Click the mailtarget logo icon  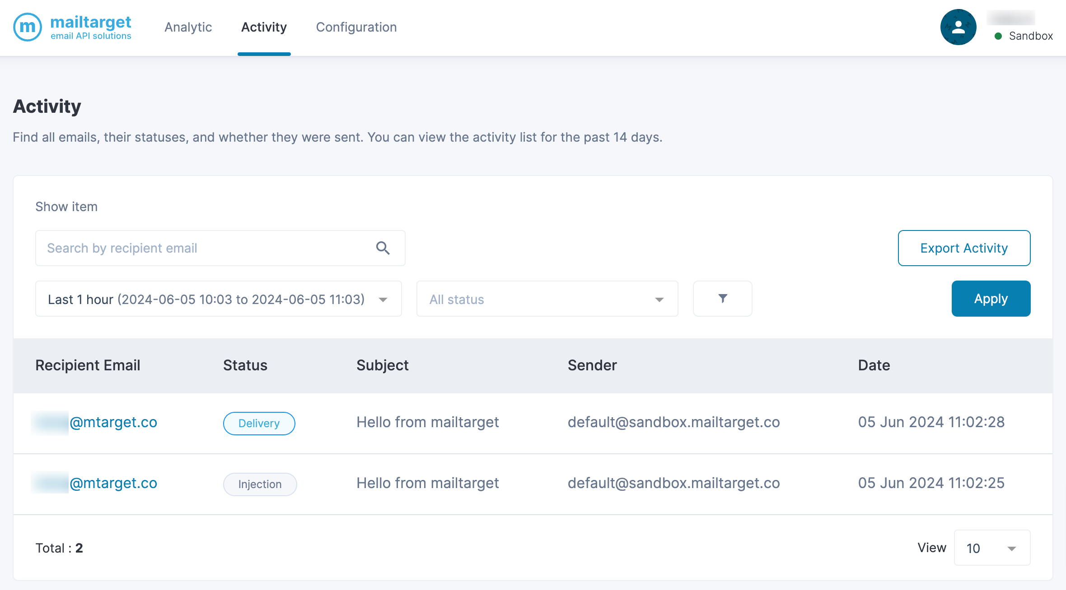pos(28,27)
